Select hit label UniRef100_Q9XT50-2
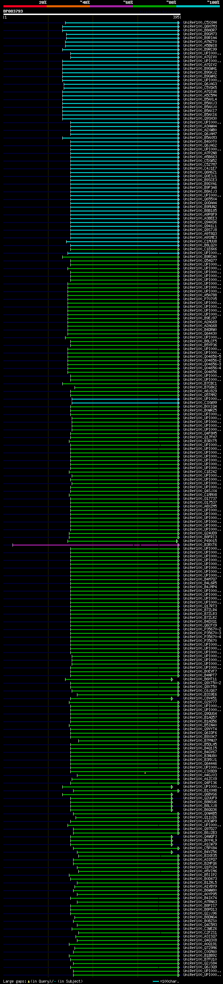 tap(202, 683)
